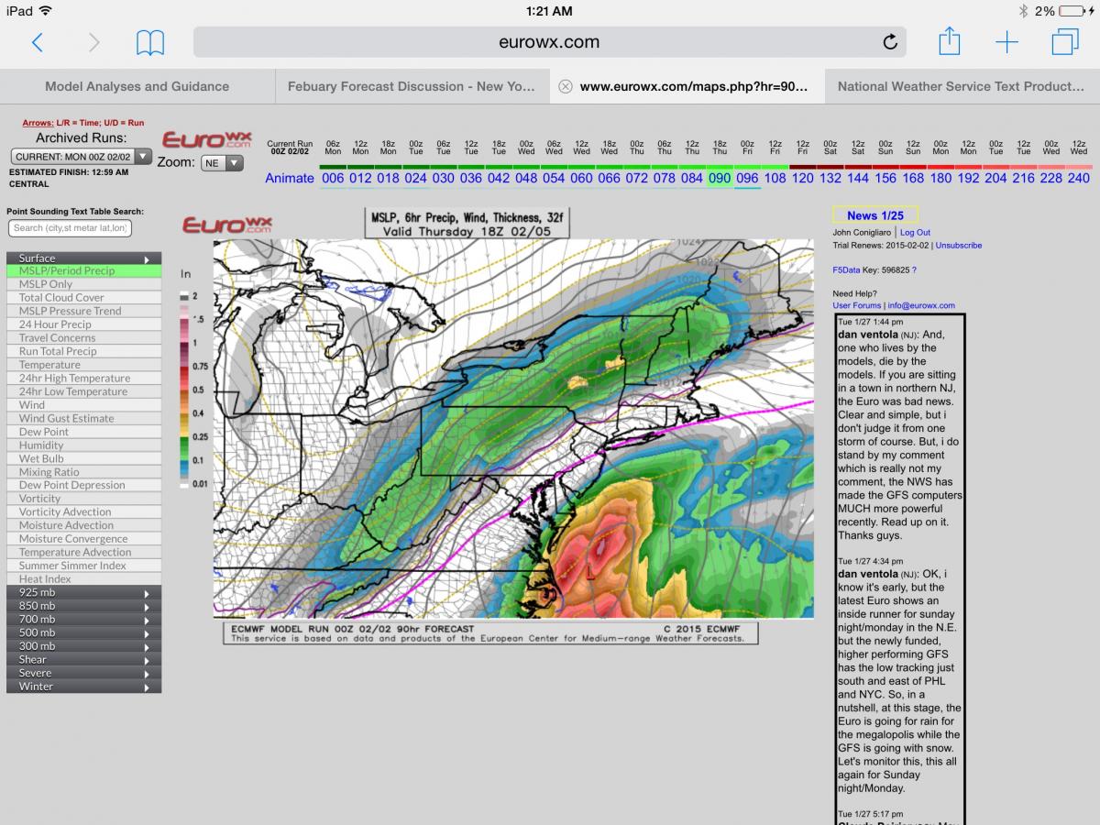Open the News 1/25 box
Viewport: 1100px width, 825px height.
point(874,215)
